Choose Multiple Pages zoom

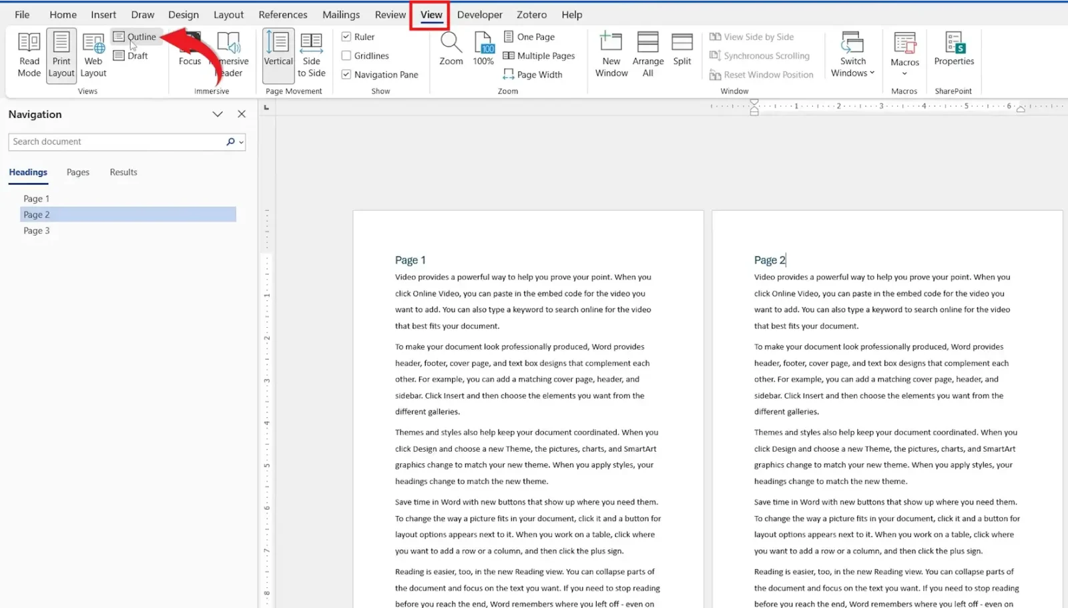click(x=539, y=55)
